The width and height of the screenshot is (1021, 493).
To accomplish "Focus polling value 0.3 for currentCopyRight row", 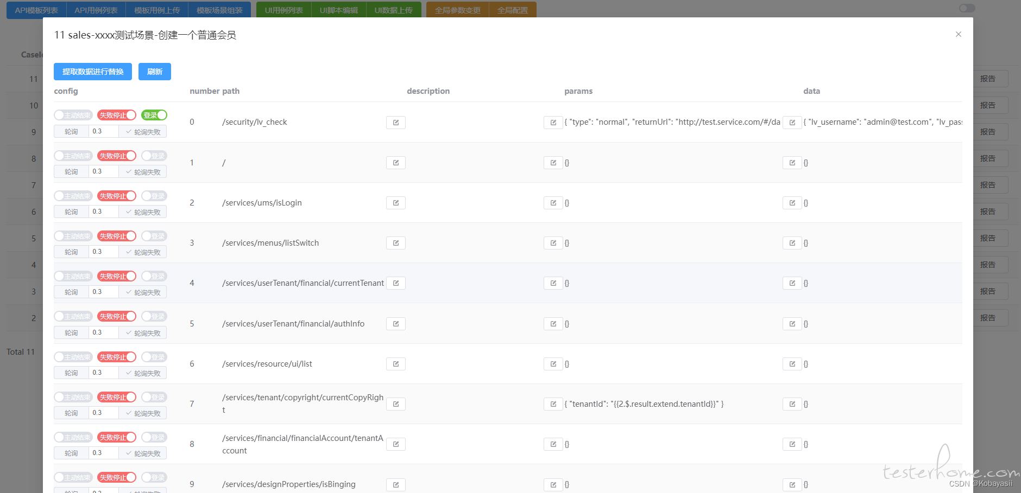I will point(104,413).
